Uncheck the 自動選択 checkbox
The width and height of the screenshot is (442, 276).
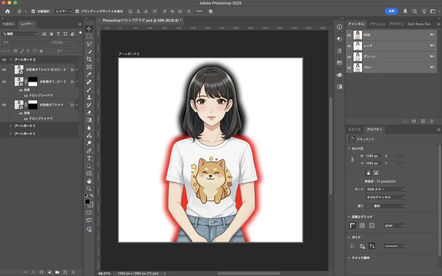pos(33,11)
